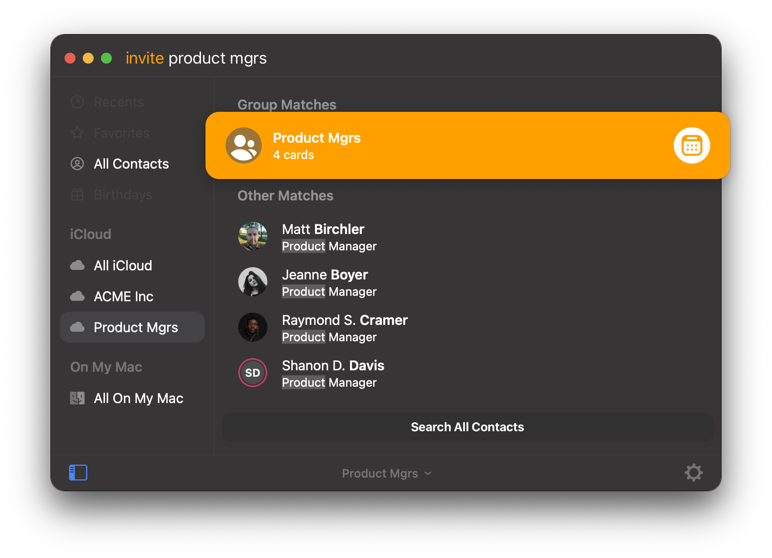Click the On My Mac section header
This screenshot has height=558, width=772.
point(106,367)
